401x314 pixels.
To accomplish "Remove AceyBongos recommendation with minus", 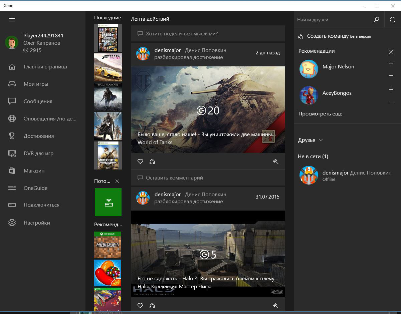I will point(391,102).
